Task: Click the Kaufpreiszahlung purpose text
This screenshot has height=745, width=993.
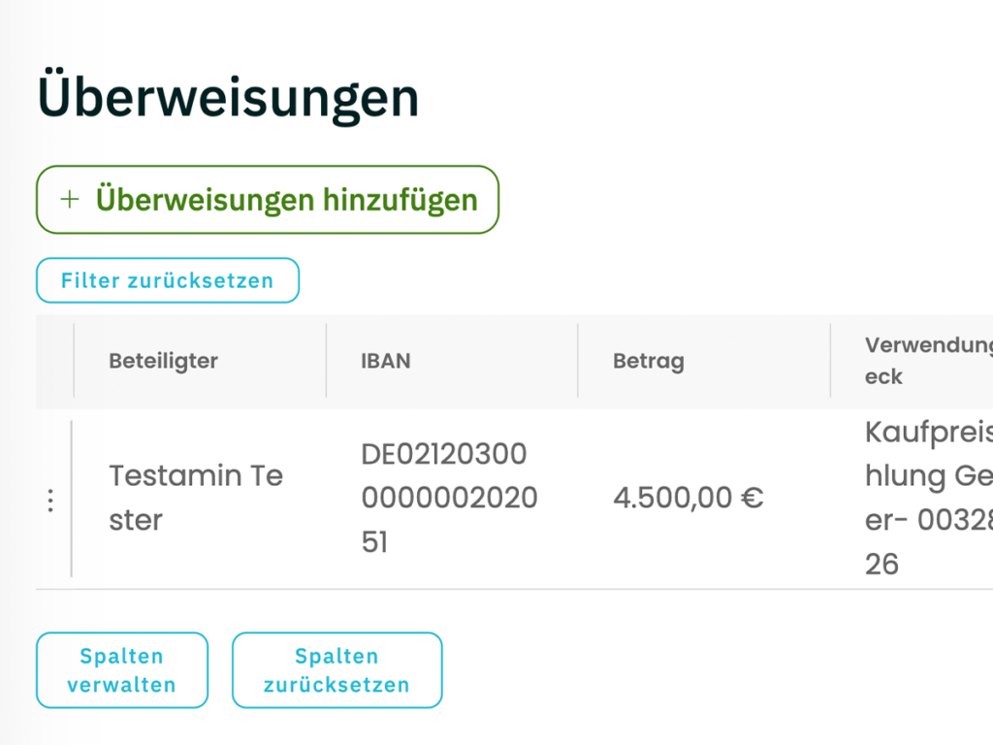Action: 926,498
